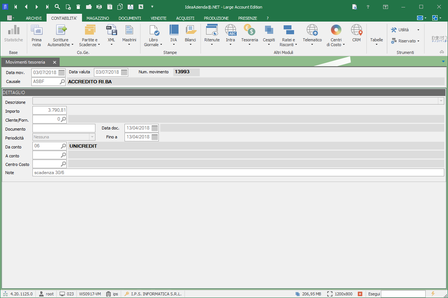
Task: Open the lookup for the A conto field
Action: coord(64,155)
